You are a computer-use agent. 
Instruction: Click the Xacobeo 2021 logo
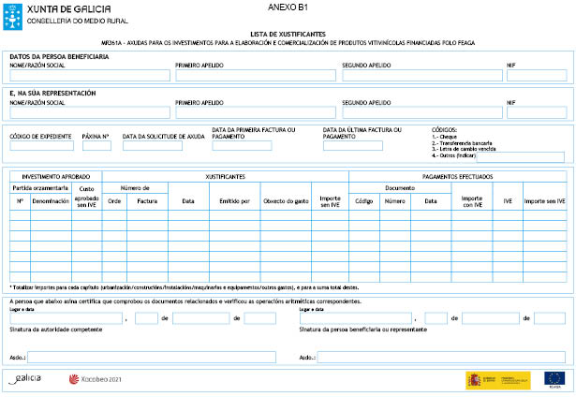click(96, 379)
